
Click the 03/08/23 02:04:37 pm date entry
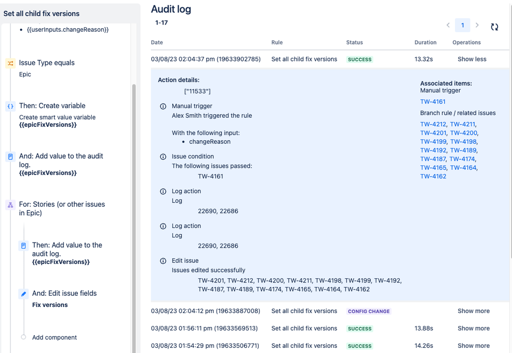pos(206,59)
